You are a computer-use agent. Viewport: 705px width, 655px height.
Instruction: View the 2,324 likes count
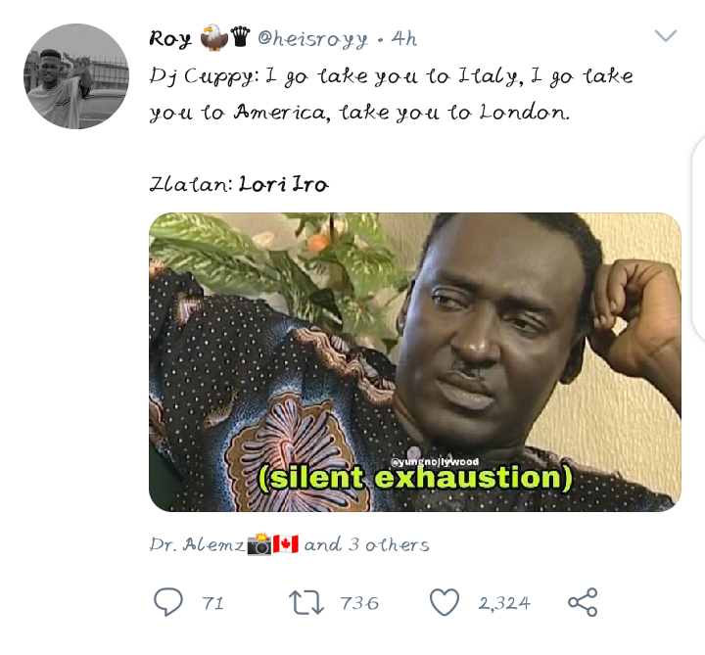[x=504, y=603]
